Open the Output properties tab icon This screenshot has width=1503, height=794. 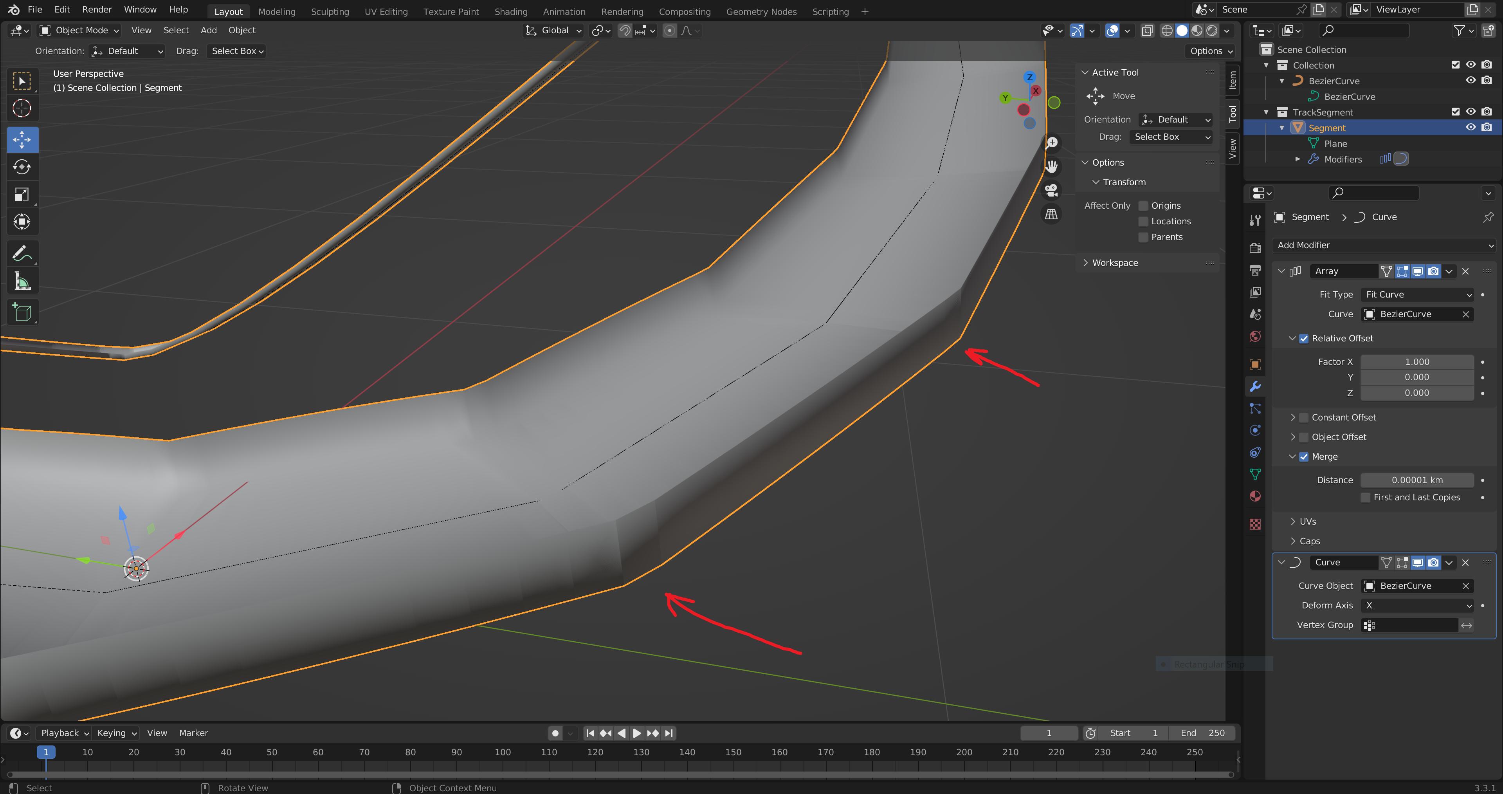1255,270
